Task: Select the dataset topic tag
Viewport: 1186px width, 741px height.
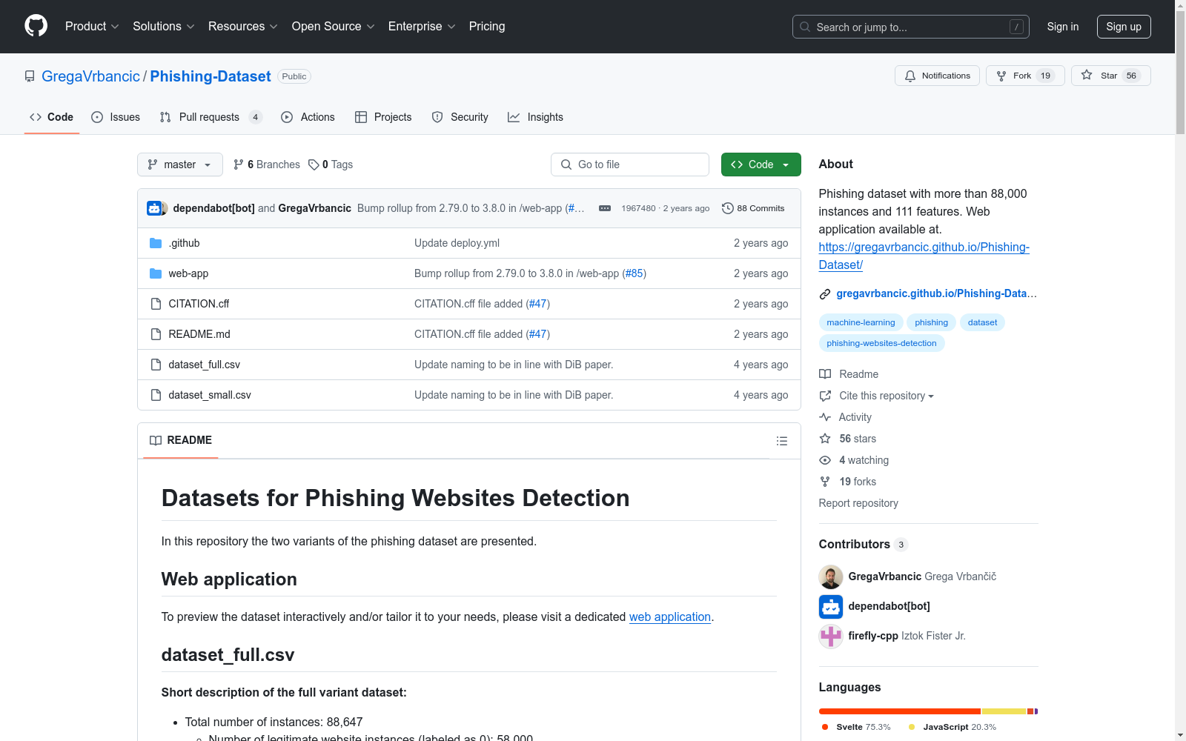Action: coord(982,322)
